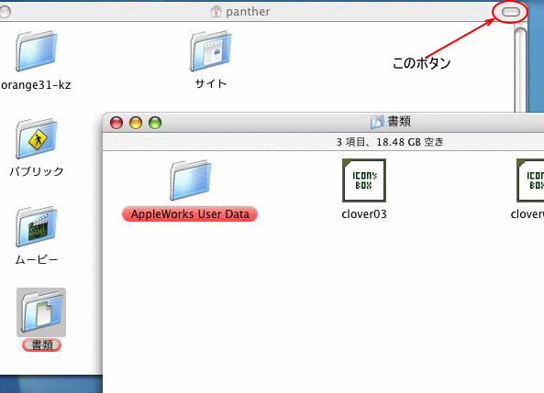Viewport: 544px width, 393px height.
Task: Click the ムービー folder name
Action: [x=37, y=259]
